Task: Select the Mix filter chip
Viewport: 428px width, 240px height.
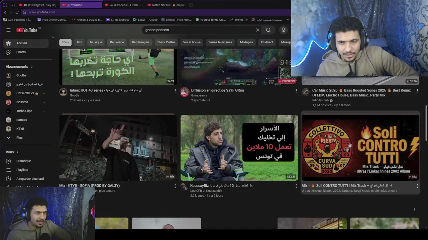Action: pyautogui.click(x=79, y=42)
